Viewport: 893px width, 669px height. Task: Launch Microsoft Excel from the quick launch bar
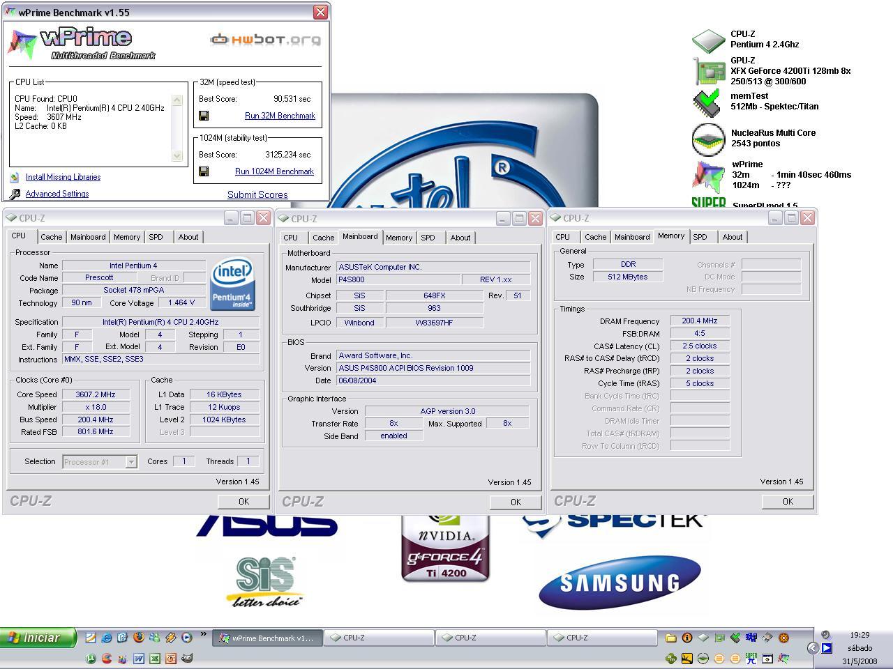pyautogui.click(x=155, y=659)
